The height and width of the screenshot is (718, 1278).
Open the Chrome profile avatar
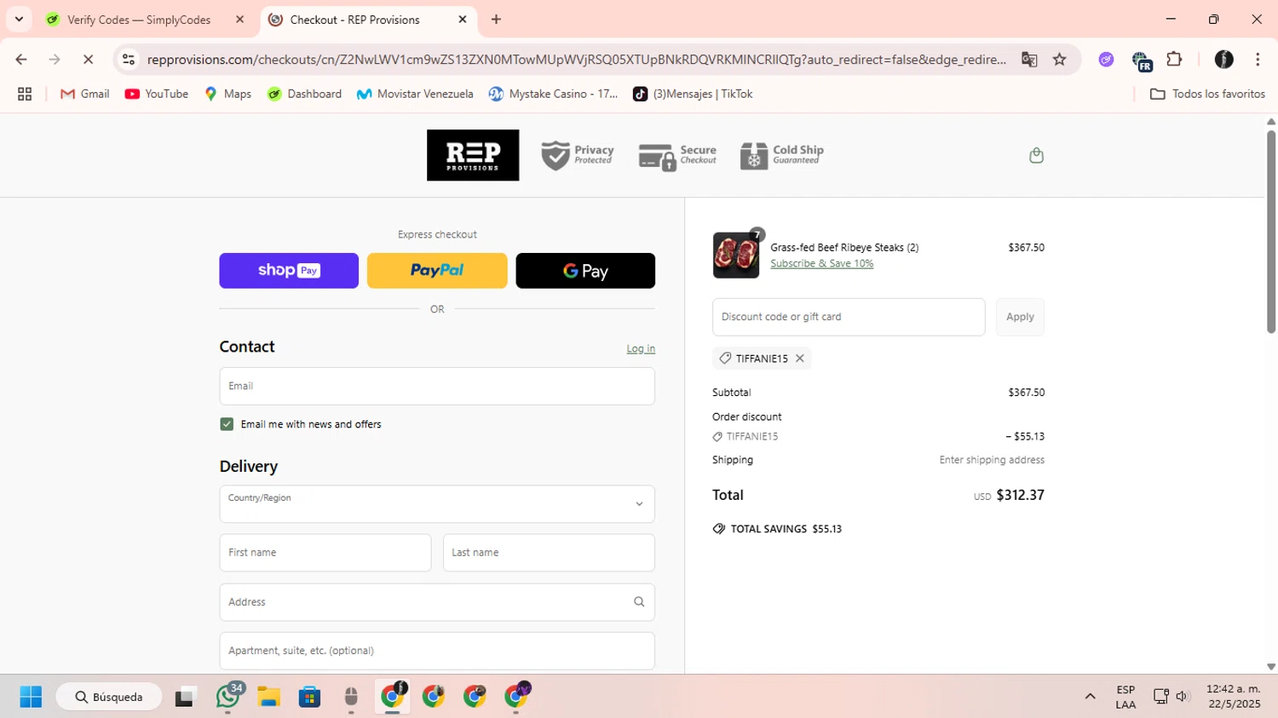(1223, 60)
